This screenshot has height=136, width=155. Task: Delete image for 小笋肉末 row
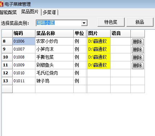[x=138, y=50]
